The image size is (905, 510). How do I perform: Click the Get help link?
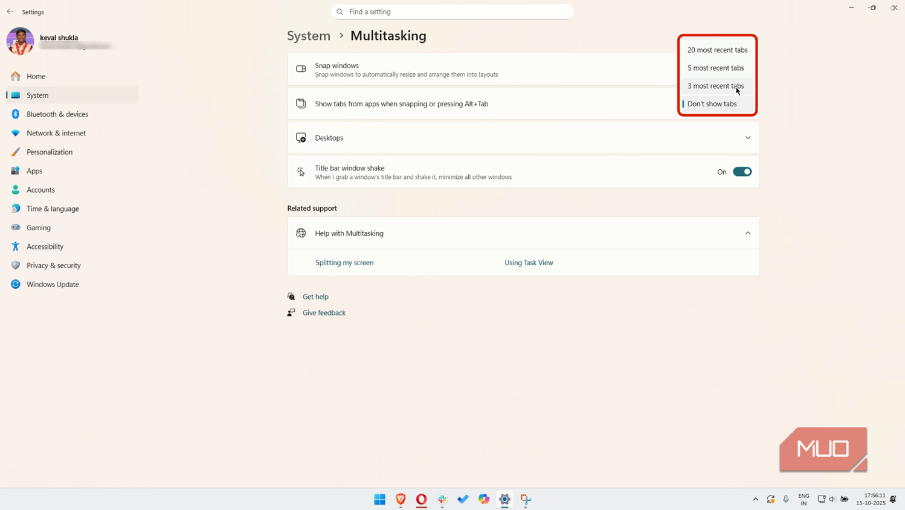coord(315,297)
